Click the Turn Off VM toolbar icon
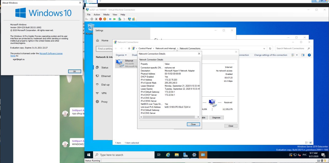Screen dimensions: 329x163 click(96, 19)
